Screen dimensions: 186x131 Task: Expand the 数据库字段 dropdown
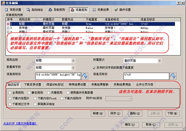73,68
